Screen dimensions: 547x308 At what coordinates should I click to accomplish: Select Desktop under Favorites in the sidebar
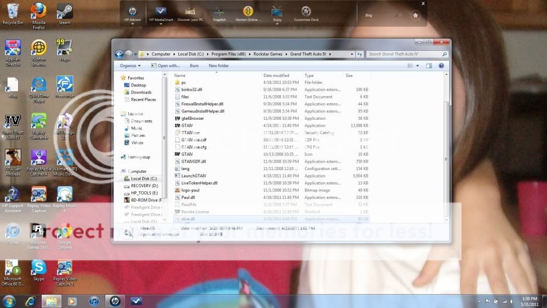pyautogui.click(x=138, y=85)
